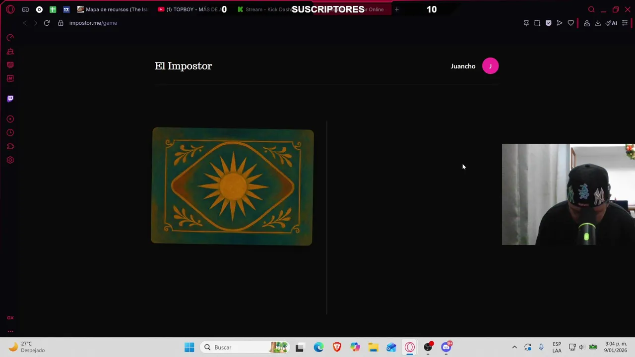
Task: Switch to the pinned white circle tab
Action: tap(39, 9)
